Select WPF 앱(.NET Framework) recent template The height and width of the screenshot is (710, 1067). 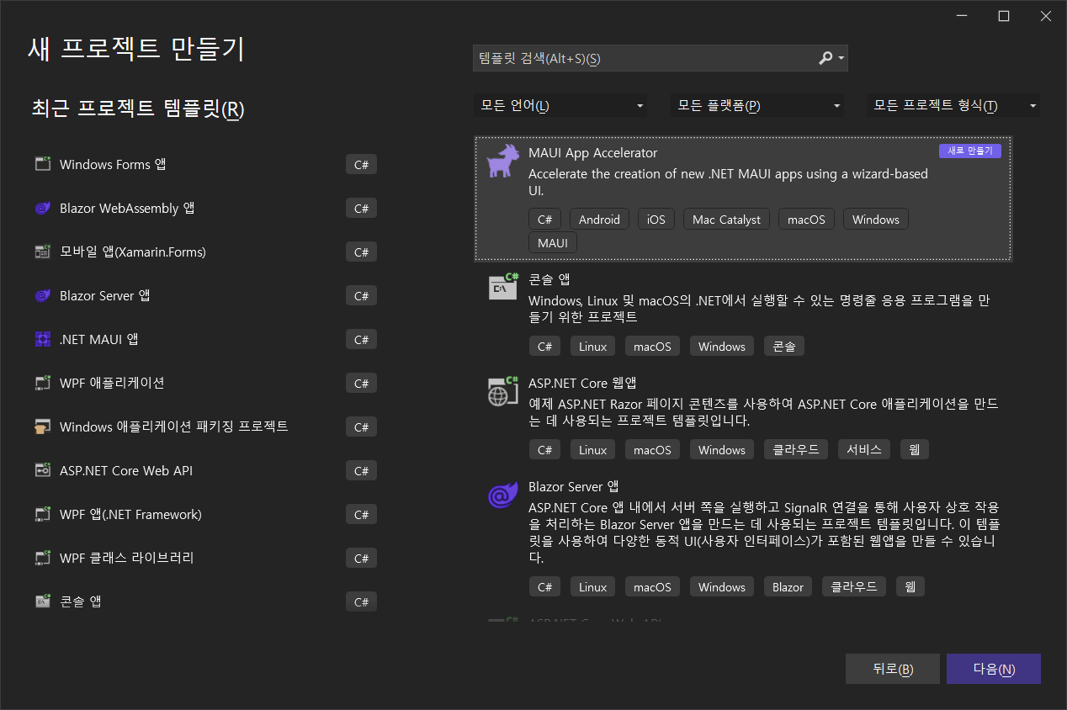(205, 514)
